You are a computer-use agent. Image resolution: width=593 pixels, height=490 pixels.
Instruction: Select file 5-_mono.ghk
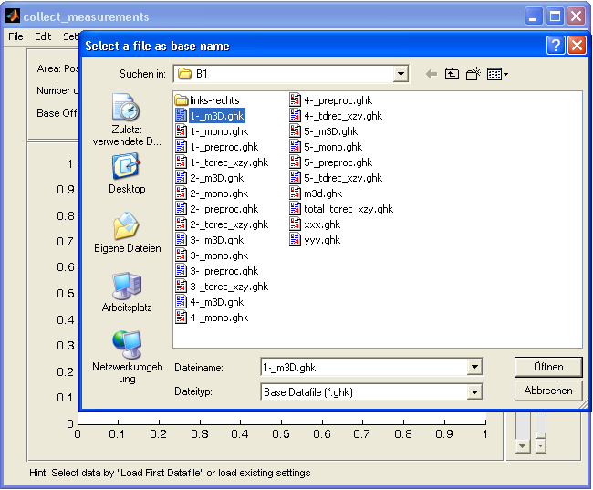coord(326,147)
